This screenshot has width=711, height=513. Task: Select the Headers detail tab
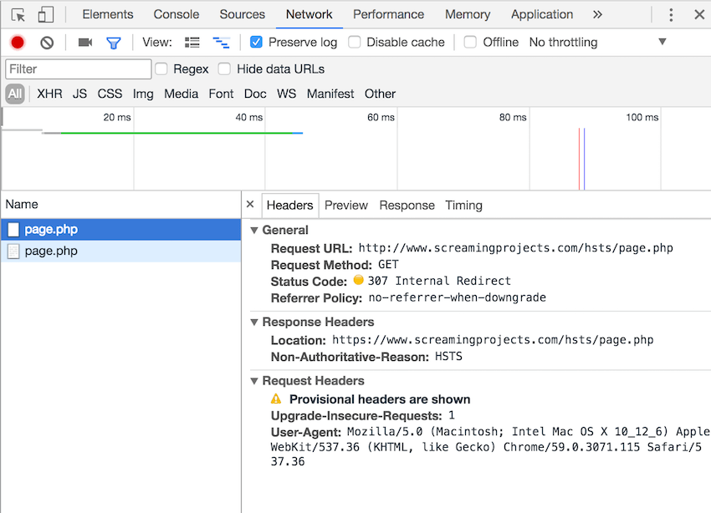click(289, 205)
